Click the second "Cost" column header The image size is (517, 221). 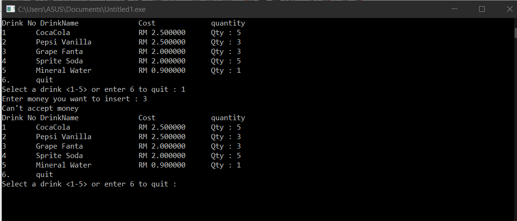(147, 118)
